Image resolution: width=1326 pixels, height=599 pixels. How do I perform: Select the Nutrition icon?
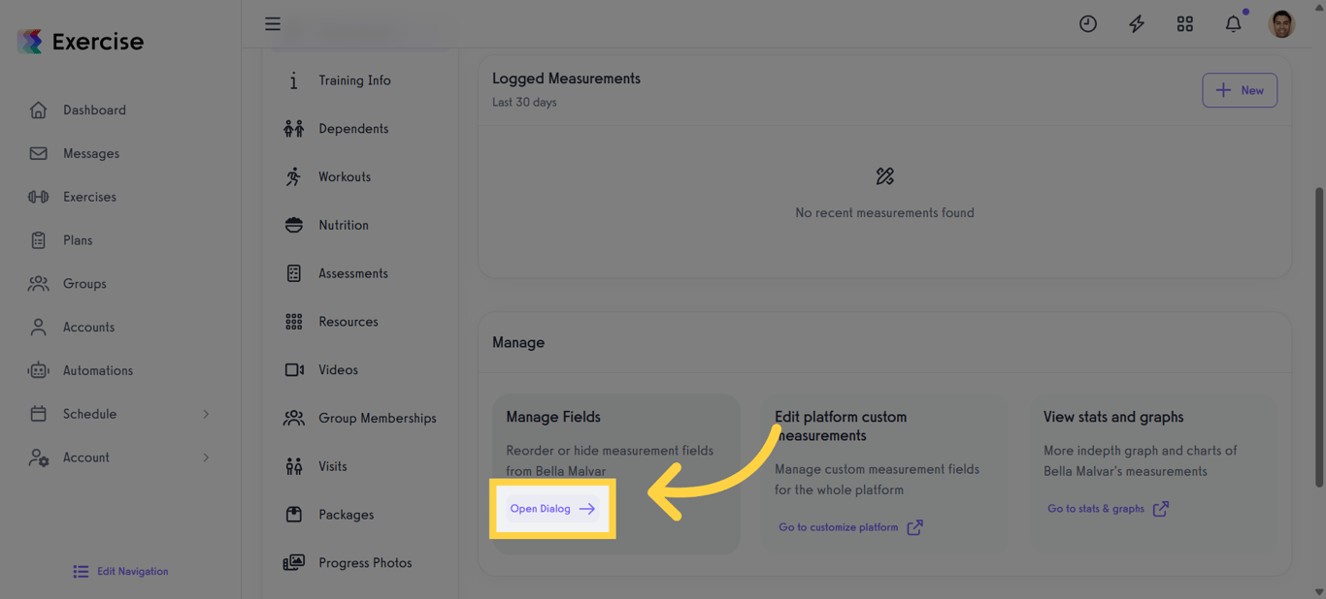pos(293,225)
